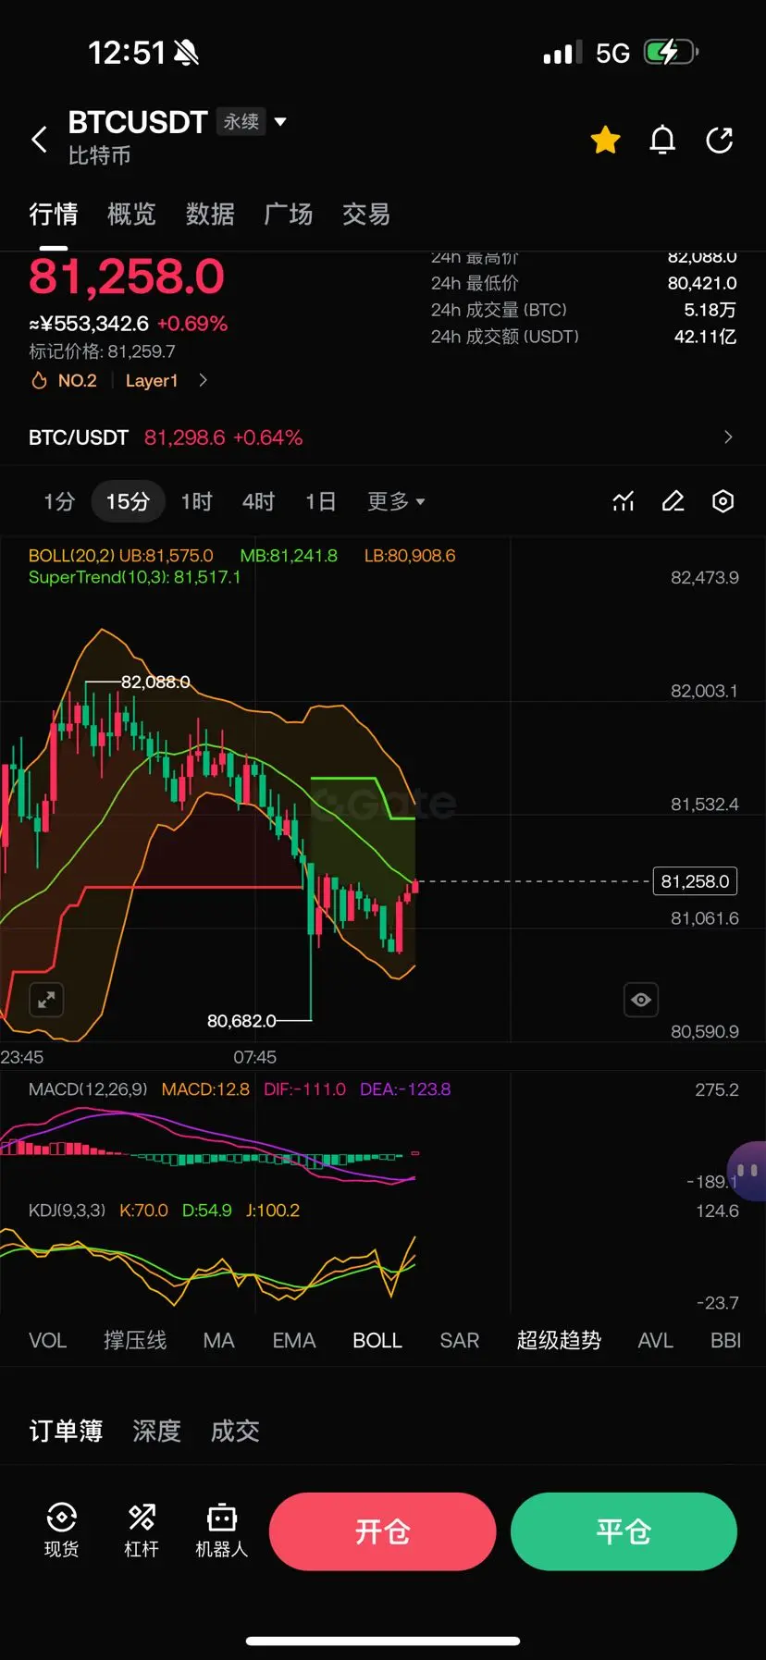
Task: Toggle the SAR indicator
Action: point(459,1340)
